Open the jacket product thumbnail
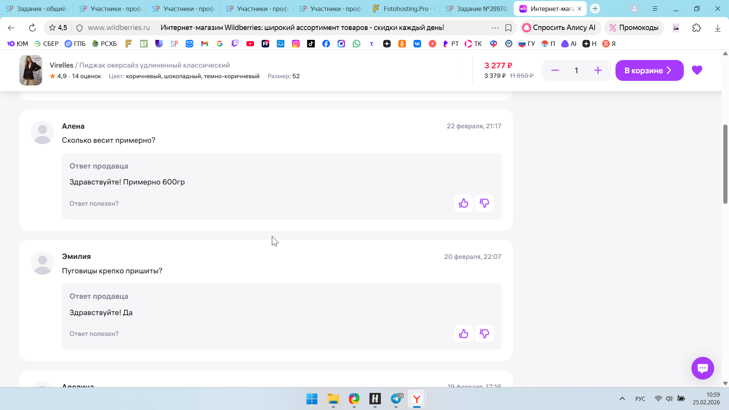The height and width of the screenshot is (410, 729). [31, 70]
